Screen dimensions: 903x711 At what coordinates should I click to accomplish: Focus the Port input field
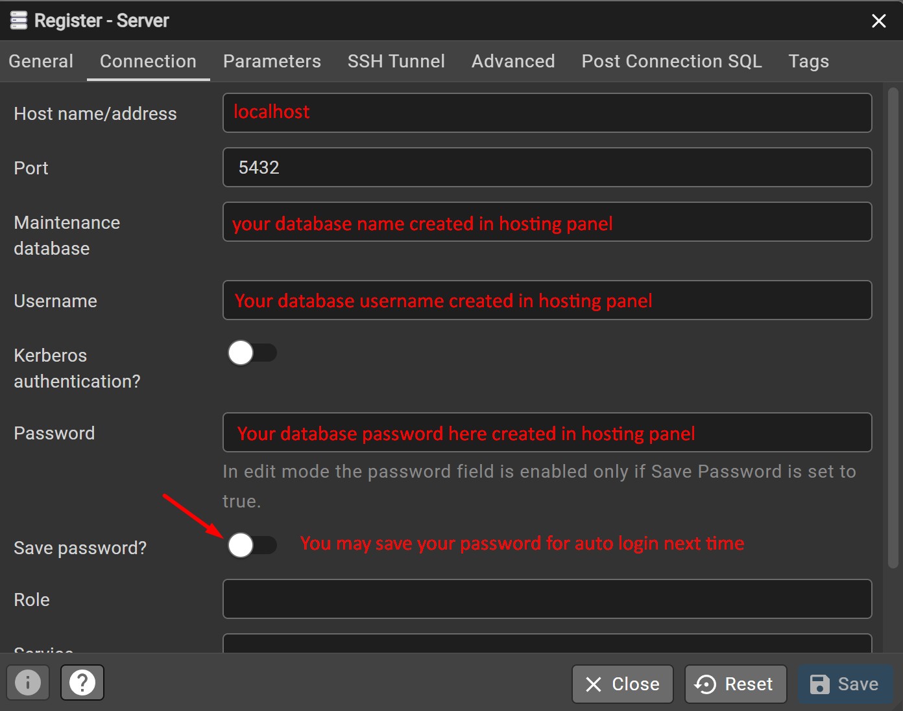547,167
